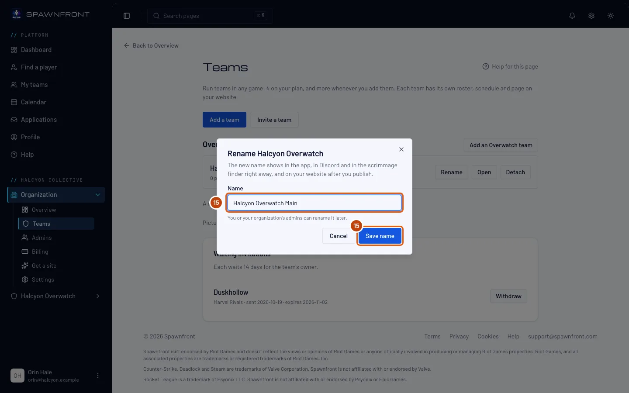
Task: Click the Name input field
Action: point(314,203)
